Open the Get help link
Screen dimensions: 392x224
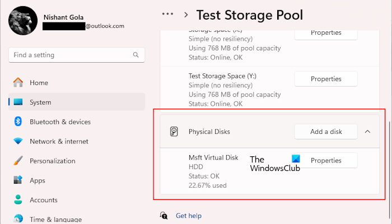[188, 216]
